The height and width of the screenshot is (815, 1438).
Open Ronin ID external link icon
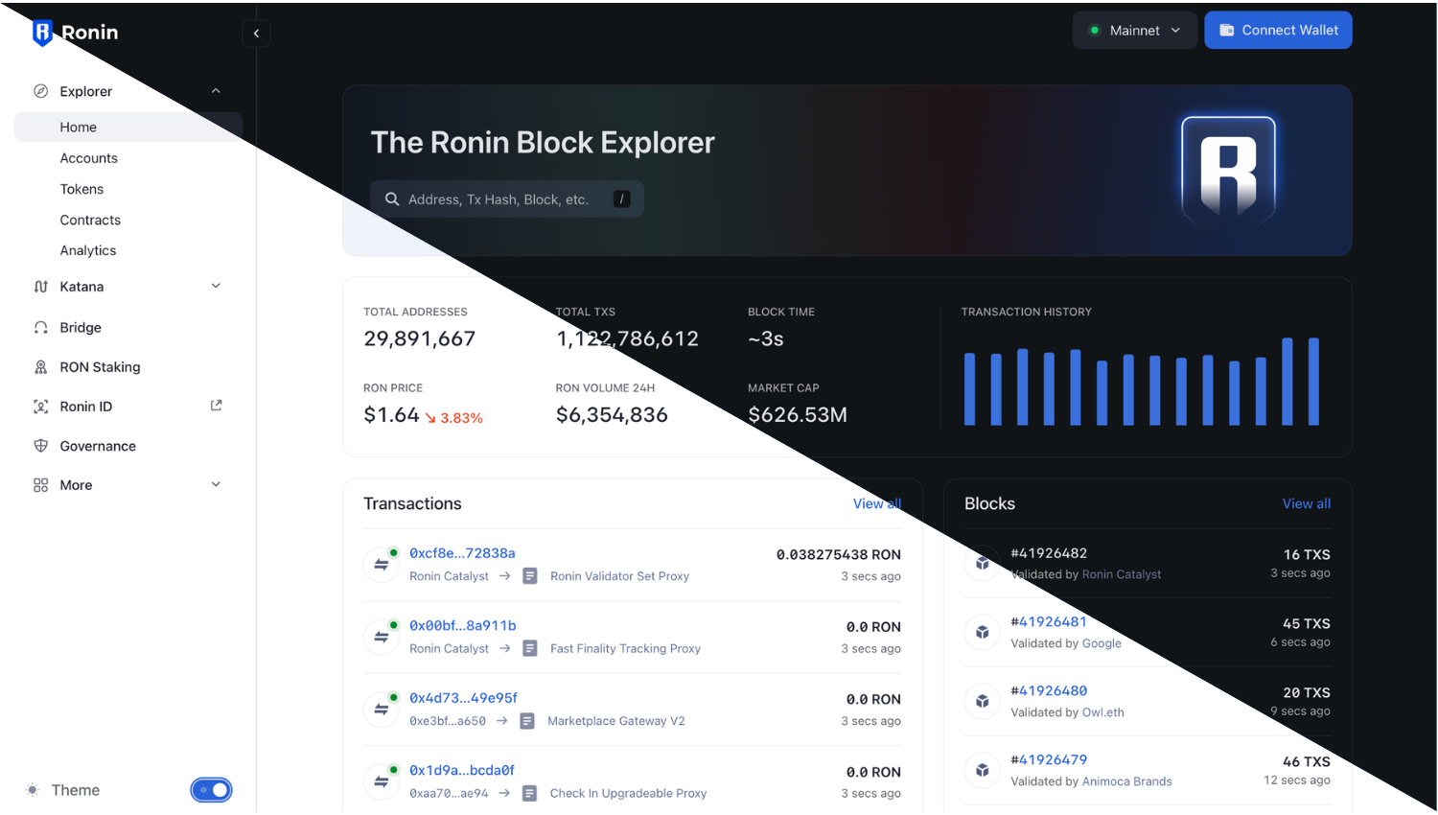216,406
